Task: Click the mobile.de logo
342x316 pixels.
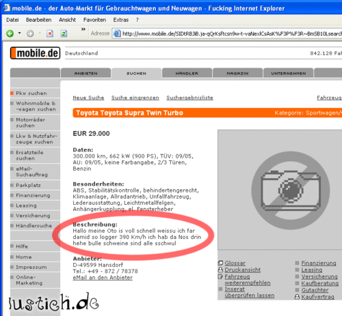Action: pos(35,53)
